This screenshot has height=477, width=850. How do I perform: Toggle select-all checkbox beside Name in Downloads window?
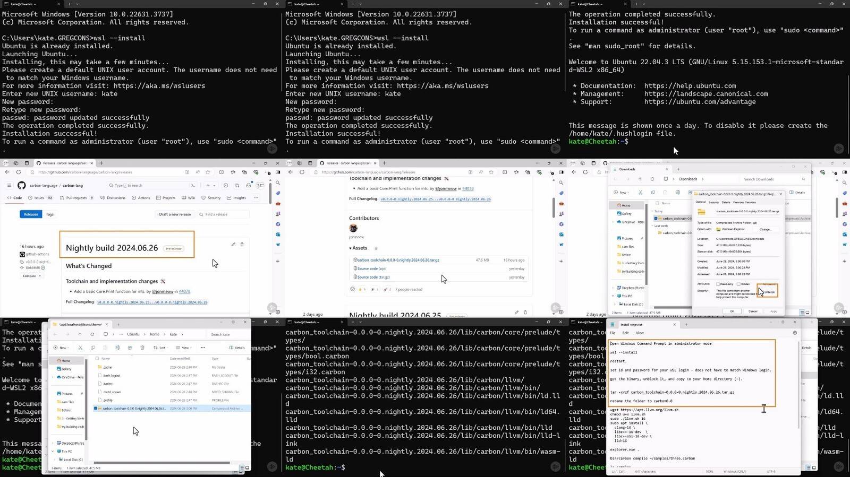tap(657, 203)
